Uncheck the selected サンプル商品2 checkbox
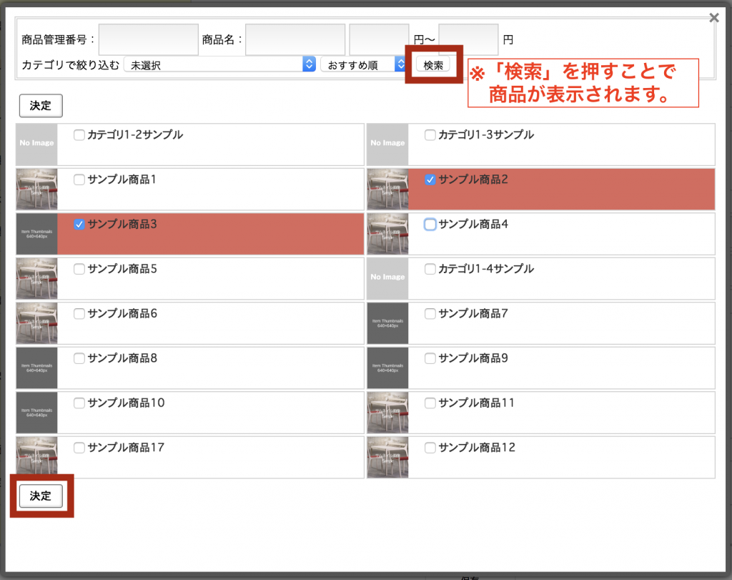732x580 pixels. coord(430,180)
